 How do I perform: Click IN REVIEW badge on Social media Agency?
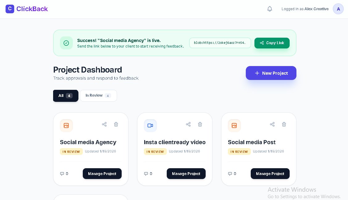(x=71, y=152)
